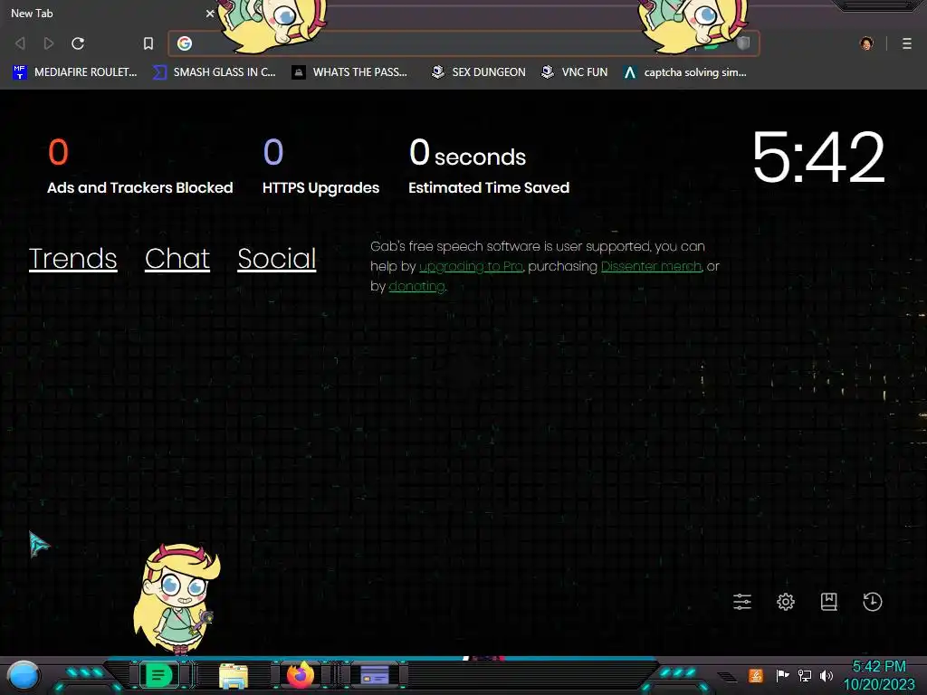Viewport: 927px width, 695px height.
Task: Open Action Center flag icon
Action: coord(782,675)
